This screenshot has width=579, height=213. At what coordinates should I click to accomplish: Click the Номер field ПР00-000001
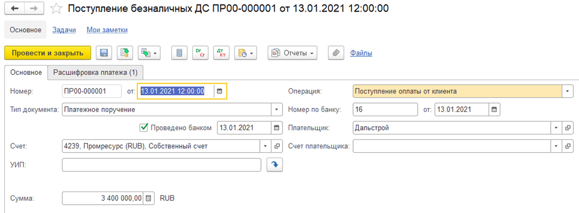click(92, 91)
